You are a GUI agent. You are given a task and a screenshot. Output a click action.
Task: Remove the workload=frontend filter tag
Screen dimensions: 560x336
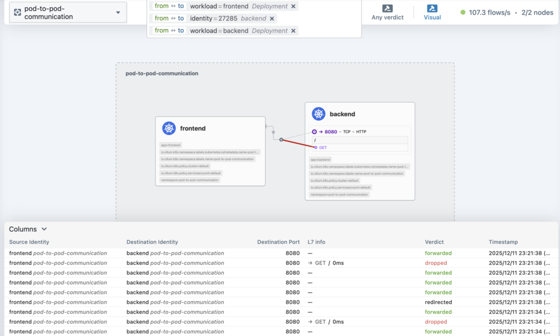(293, 6)
